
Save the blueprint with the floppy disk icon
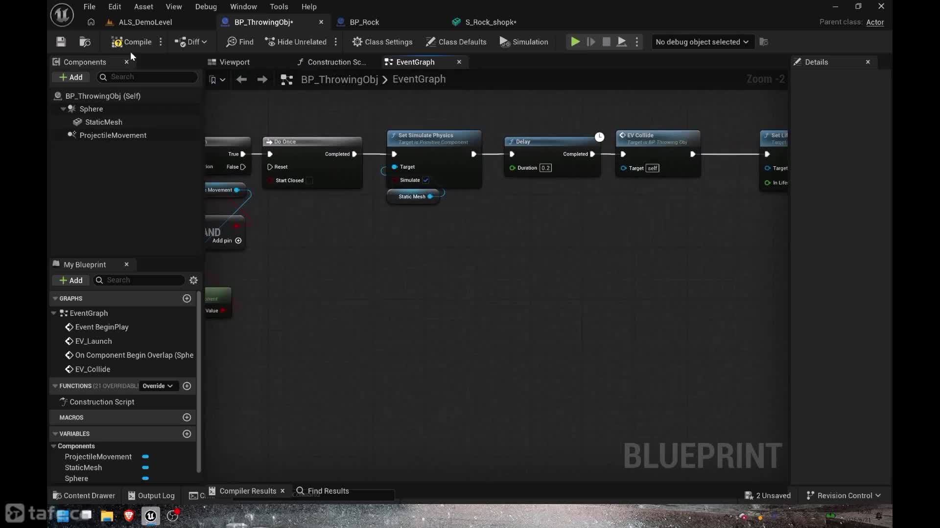click(x=61, y=42)
